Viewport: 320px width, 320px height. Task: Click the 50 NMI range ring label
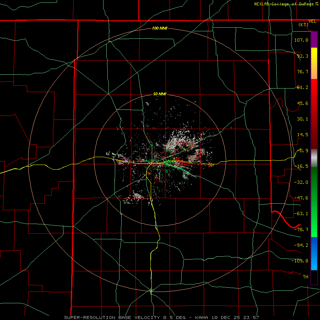[x=160, y=94]
